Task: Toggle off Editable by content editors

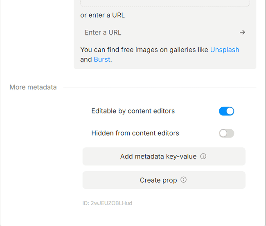Action: point(226,111)
